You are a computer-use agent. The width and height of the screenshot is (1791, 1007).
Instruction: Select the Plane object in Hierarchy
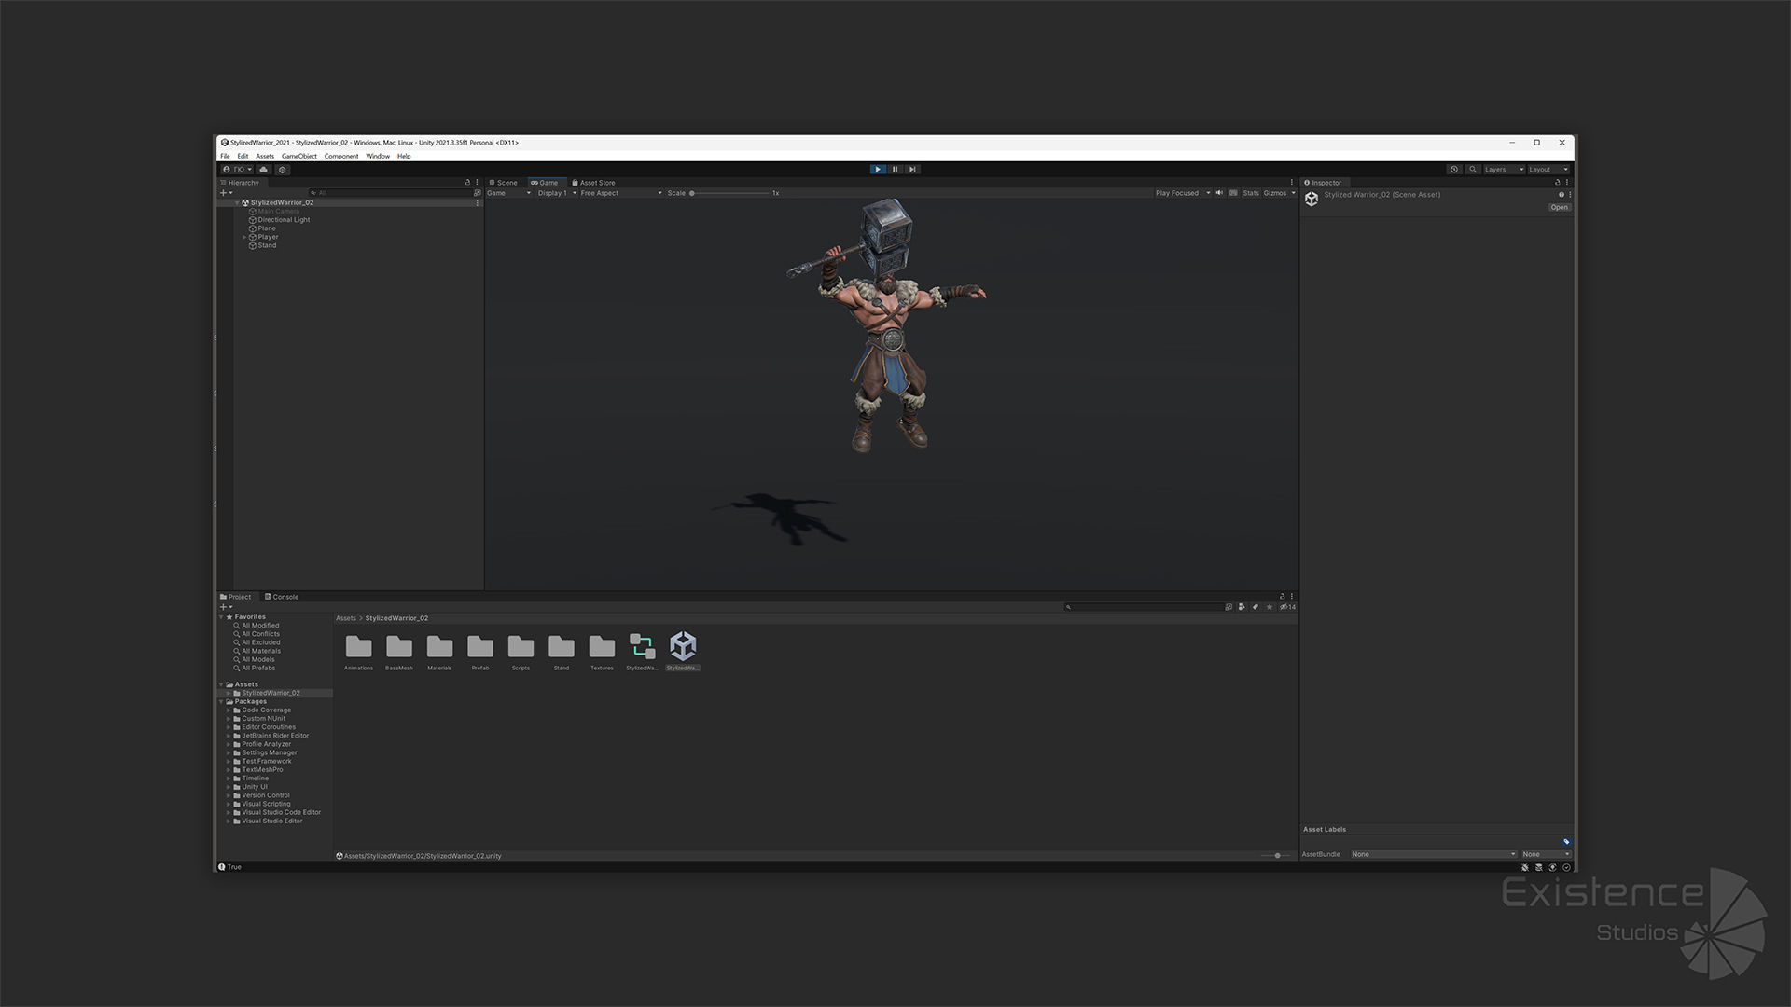[x=267, y=228]
